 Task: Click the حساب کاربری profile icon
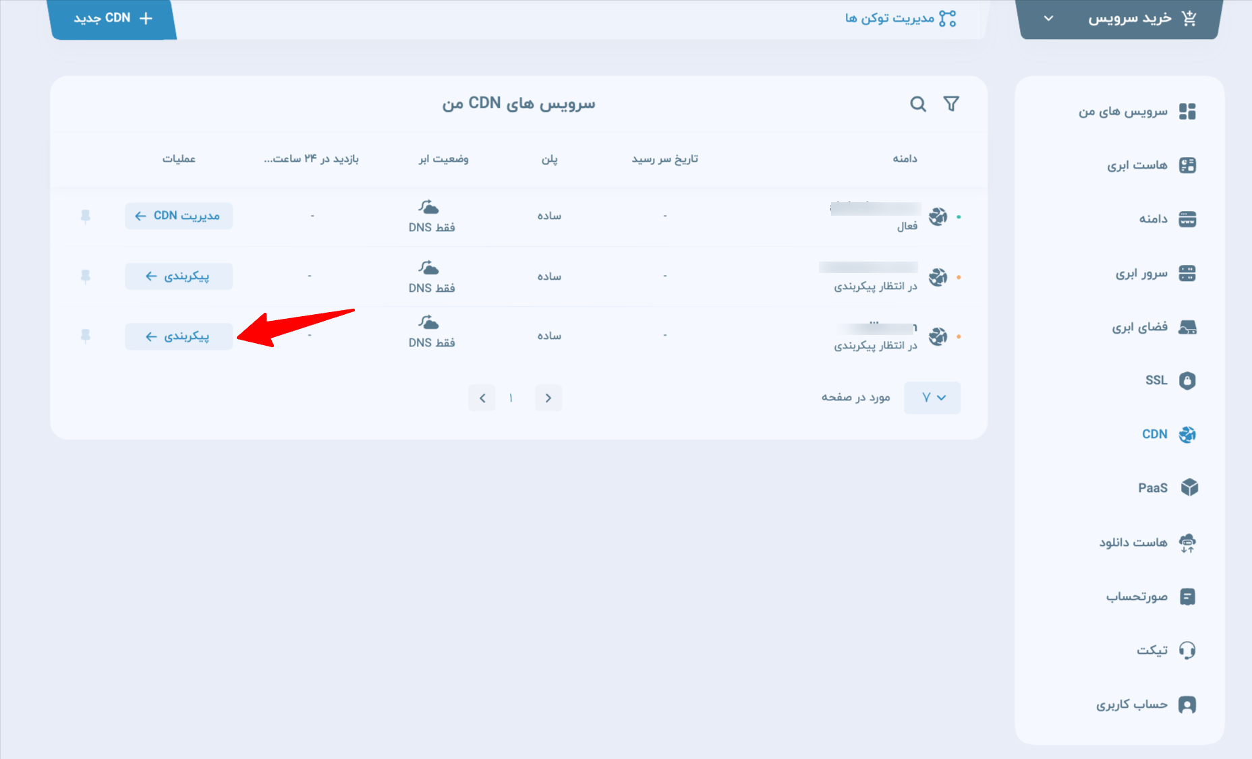tap(1187, 704)
